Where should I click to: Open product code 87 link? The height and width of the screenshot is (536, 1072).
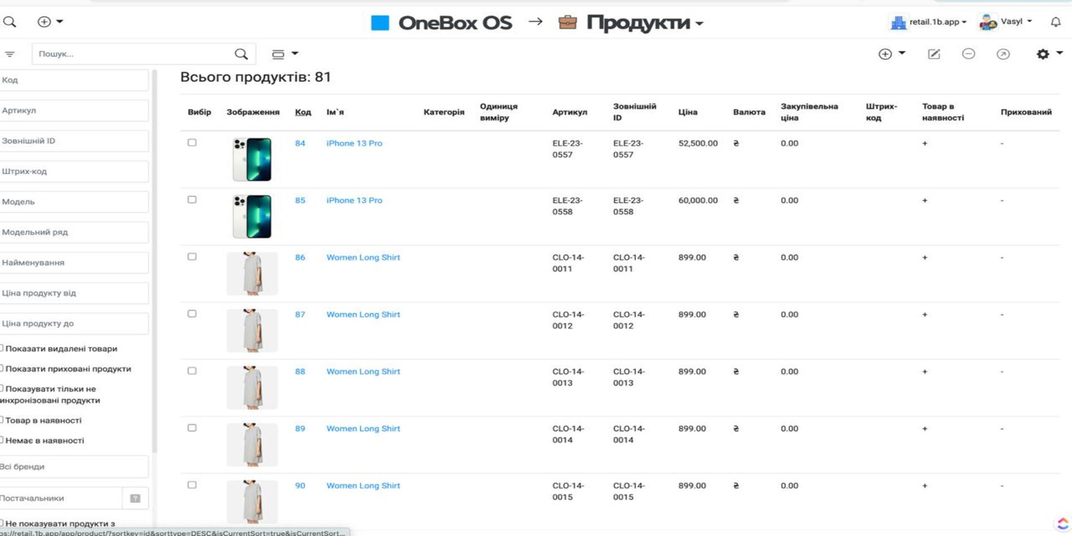(300, 314)
